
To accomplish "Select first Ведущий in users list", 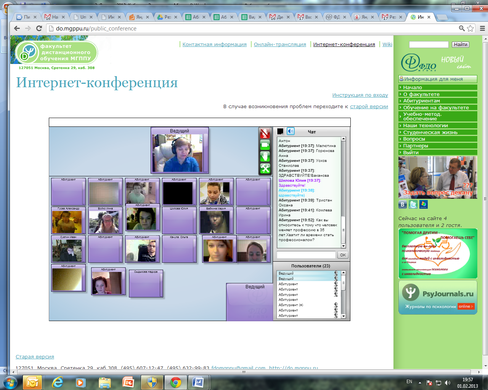I will pos(308,273).
